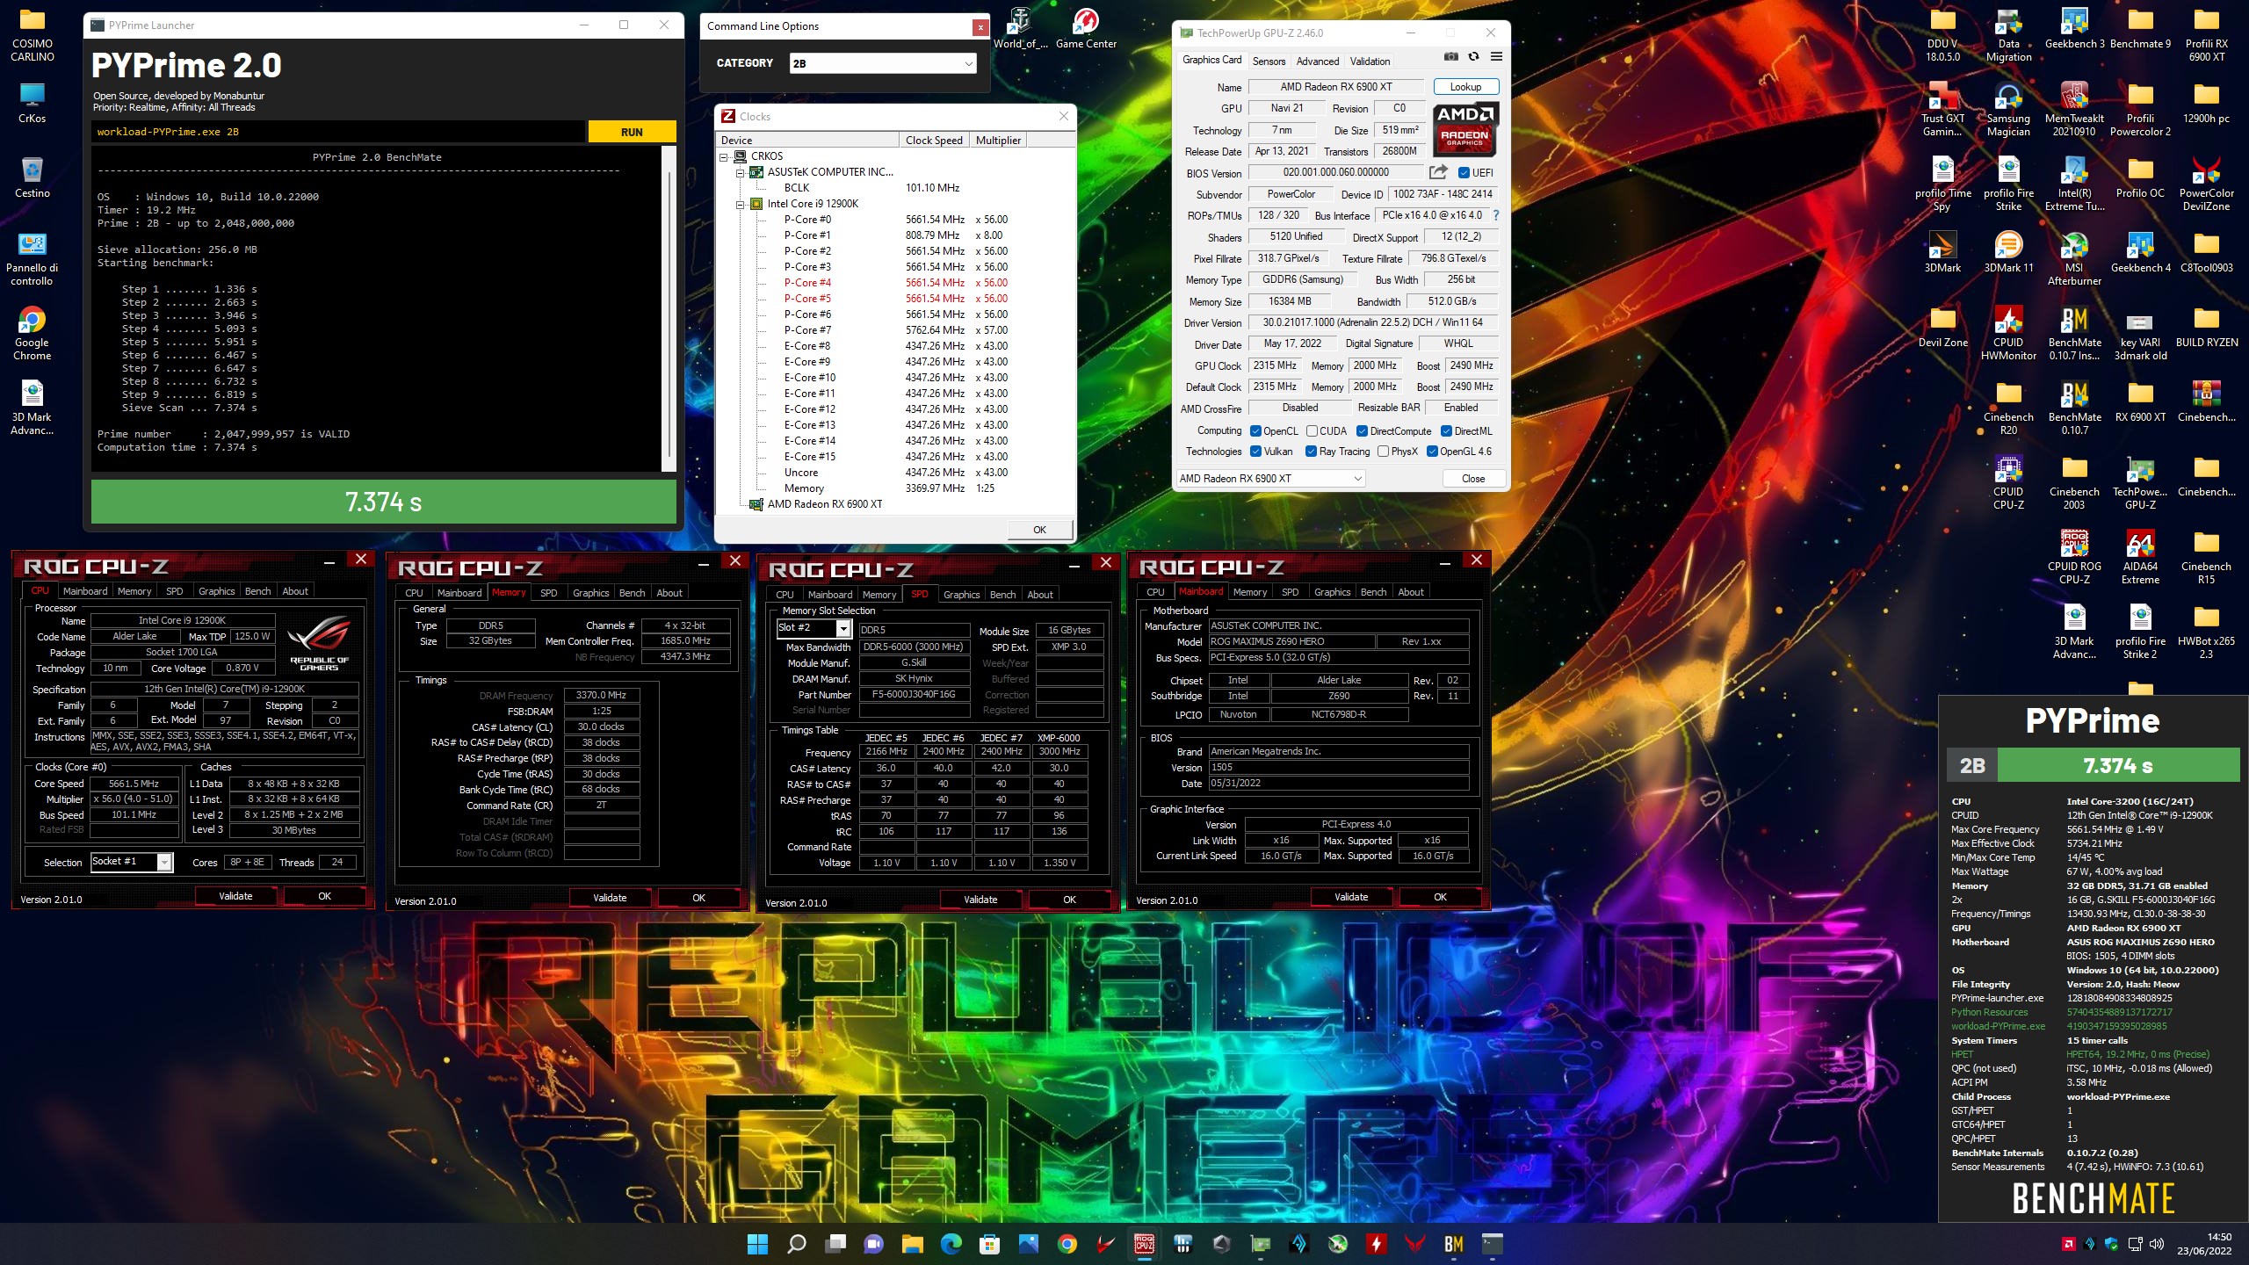The image size is (2249, 1265).
Task: Open the BenchMate BM taskbar icon
Action: click(1453, 1244)
